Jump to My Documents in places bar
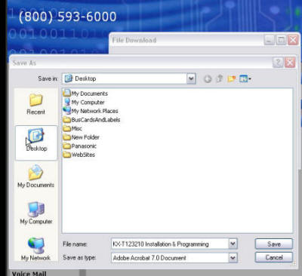 [35, 176]
